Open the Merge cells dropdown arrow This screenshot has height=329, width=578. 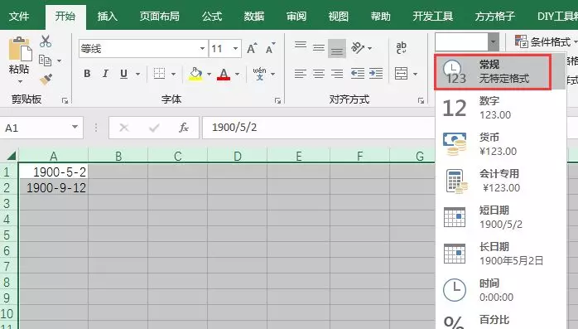tap(415, 74)
